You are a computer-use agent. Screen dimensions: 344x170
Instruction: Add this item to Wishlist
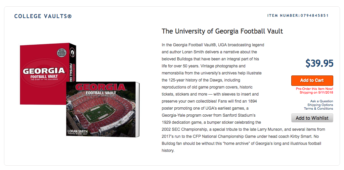[312, 118]
